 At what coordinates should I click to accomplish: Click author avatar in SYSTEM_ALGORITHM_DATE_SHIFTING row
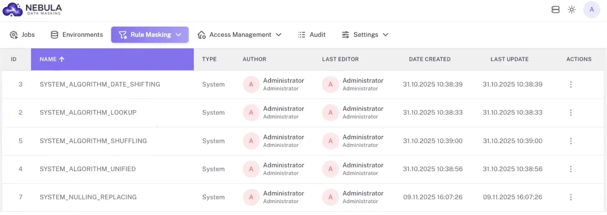point(251,84)
